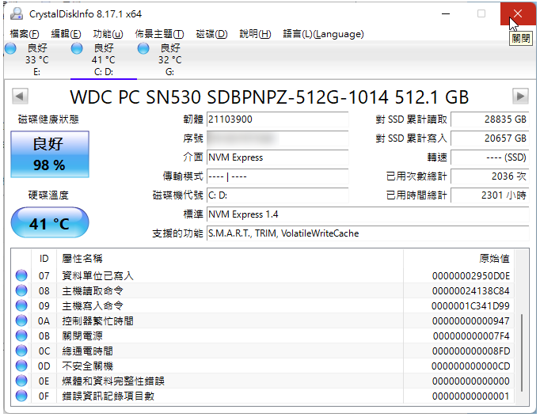
Task: Select the 資料單位已寫入 attribute row
Action: (263, 275)
